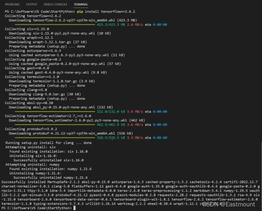The width and height of the screenshot is (262, 211).
Task: Click 'Successfully uninstalled numpy-1.21.6' line
Action: 50,178
